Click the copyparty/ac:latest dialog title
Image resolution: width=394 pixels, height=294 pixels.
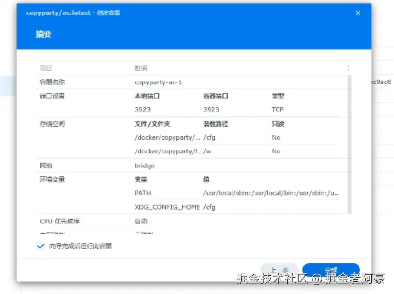(73, 13)
